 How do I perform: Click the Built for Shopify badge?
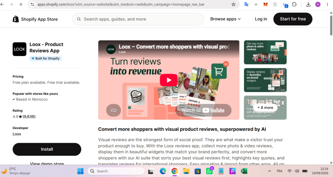tap(46, 58)
